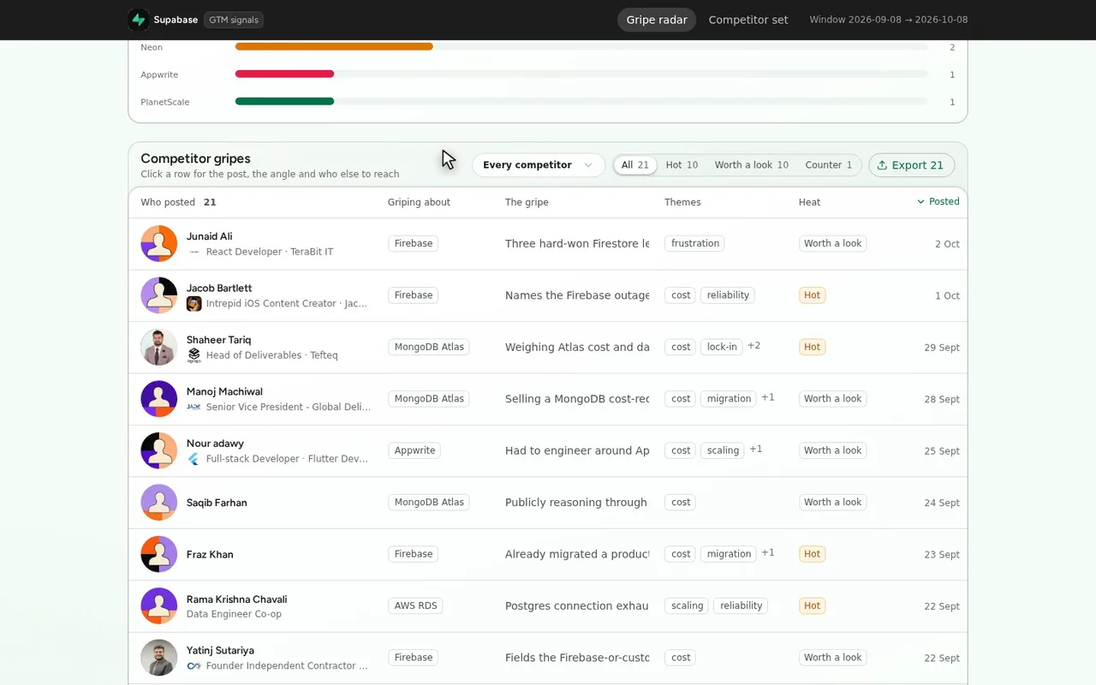Click the Supabase lightning logo
Image resolution: width=1096 pixels, height=685 pixels.
pyautogui.click(x=138, y=20)
